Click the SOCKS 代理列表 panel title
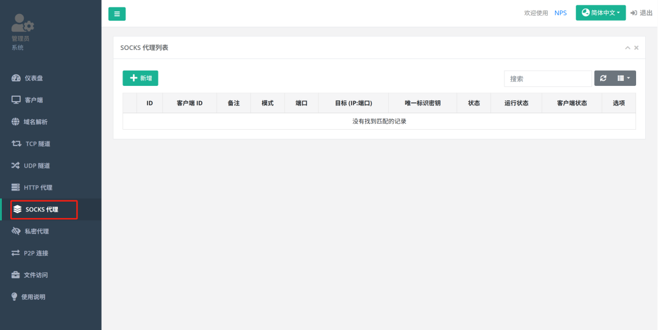 (x=144, y=48)
